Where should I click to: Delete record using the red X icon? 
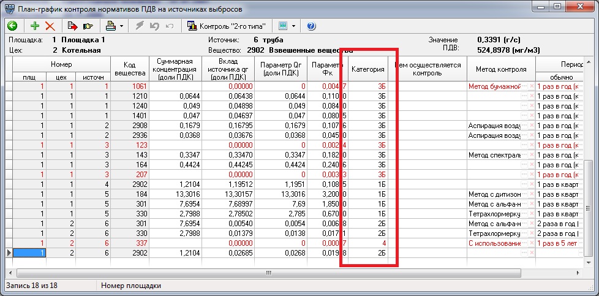(x=50, y=26)
